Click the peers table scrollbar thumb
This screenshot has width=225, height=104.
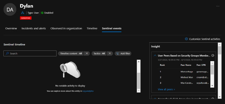pyautogui.click(x=212, y=70)
